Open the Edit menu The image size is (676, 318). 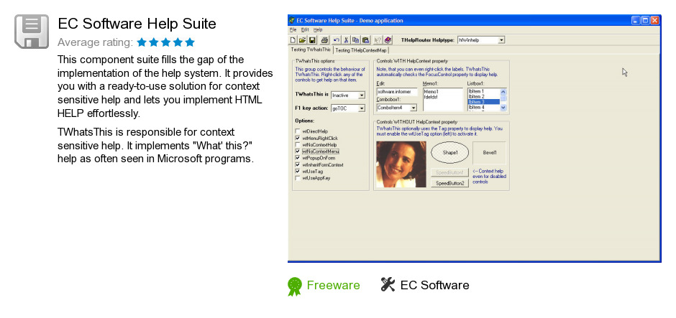click(305, 29)
